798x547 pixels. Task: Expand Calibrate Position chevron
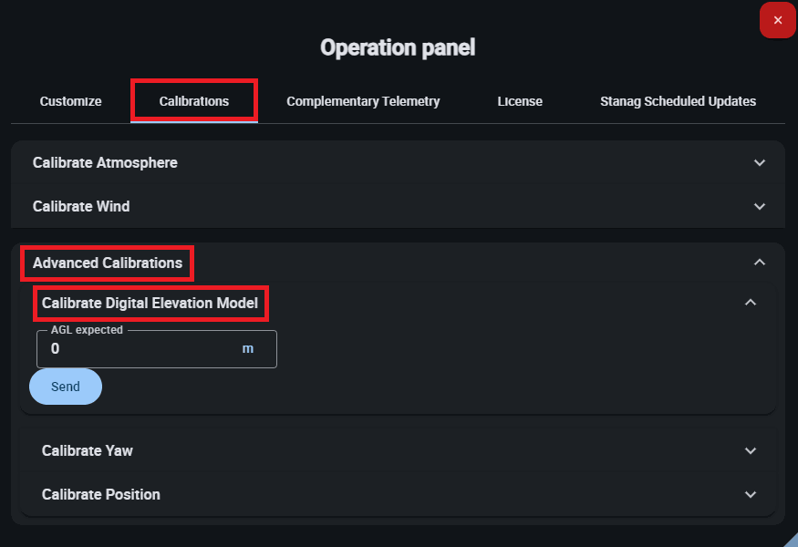(x=751, y=494)
